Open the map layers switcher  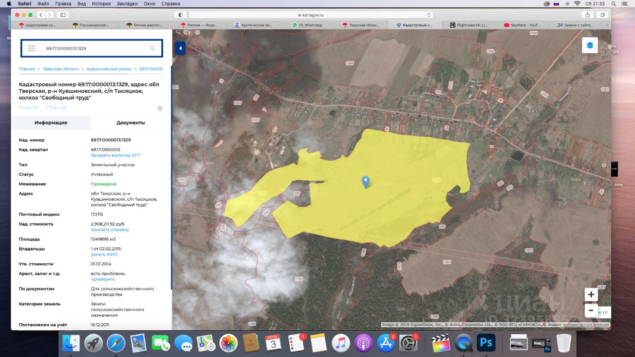pos(590,45)
